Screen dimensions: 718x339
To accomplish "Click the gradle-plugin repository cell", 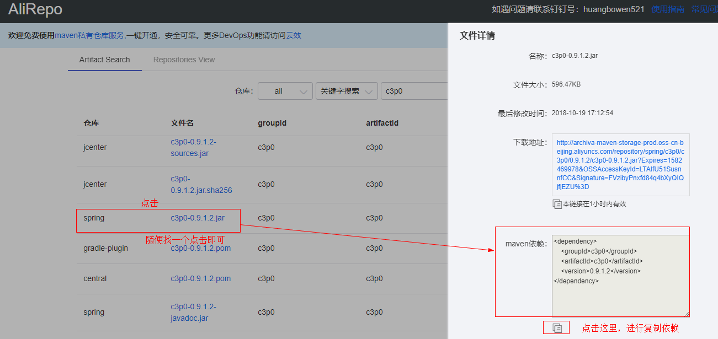I will (106, 248).
